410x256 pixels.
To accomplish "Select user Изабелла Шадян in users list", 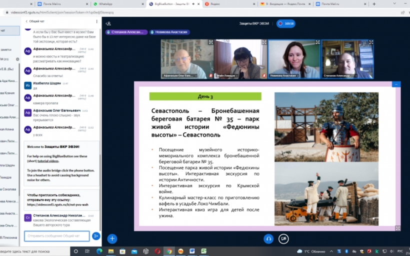I will 8,165.
